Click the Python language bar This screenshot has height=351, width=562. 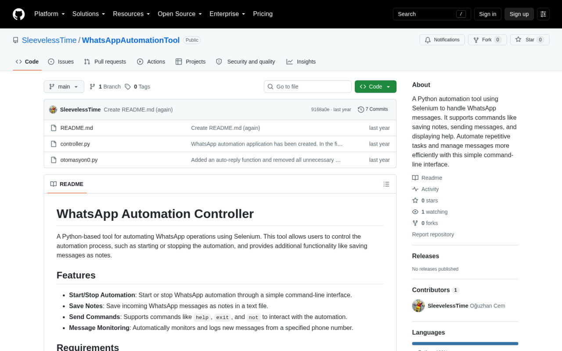[x=465, y=344]
